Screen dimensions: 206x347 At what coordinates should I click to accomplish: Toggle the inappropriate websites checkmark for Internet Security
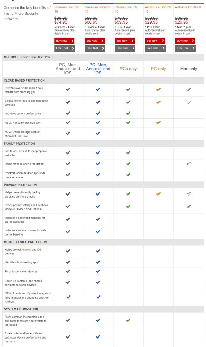tap(128, 153)
